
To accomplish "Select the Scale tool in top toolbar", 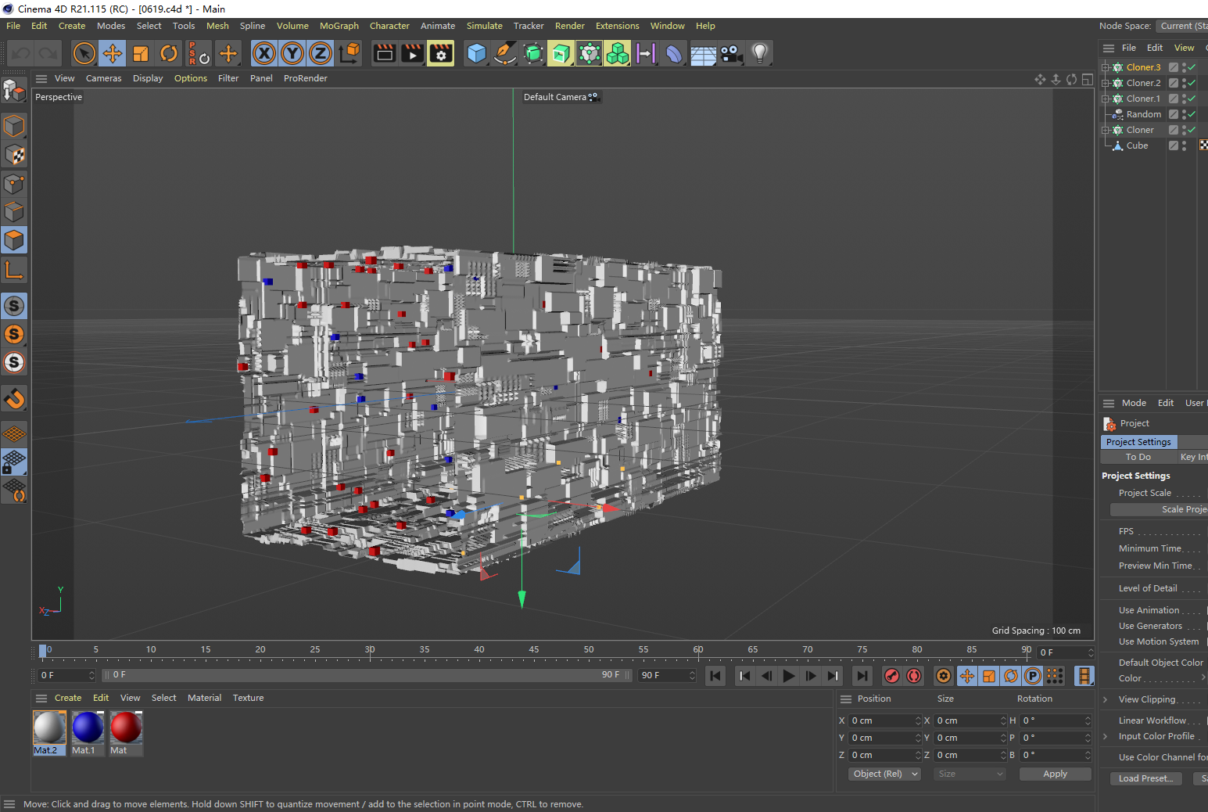I will click(141, 53).
